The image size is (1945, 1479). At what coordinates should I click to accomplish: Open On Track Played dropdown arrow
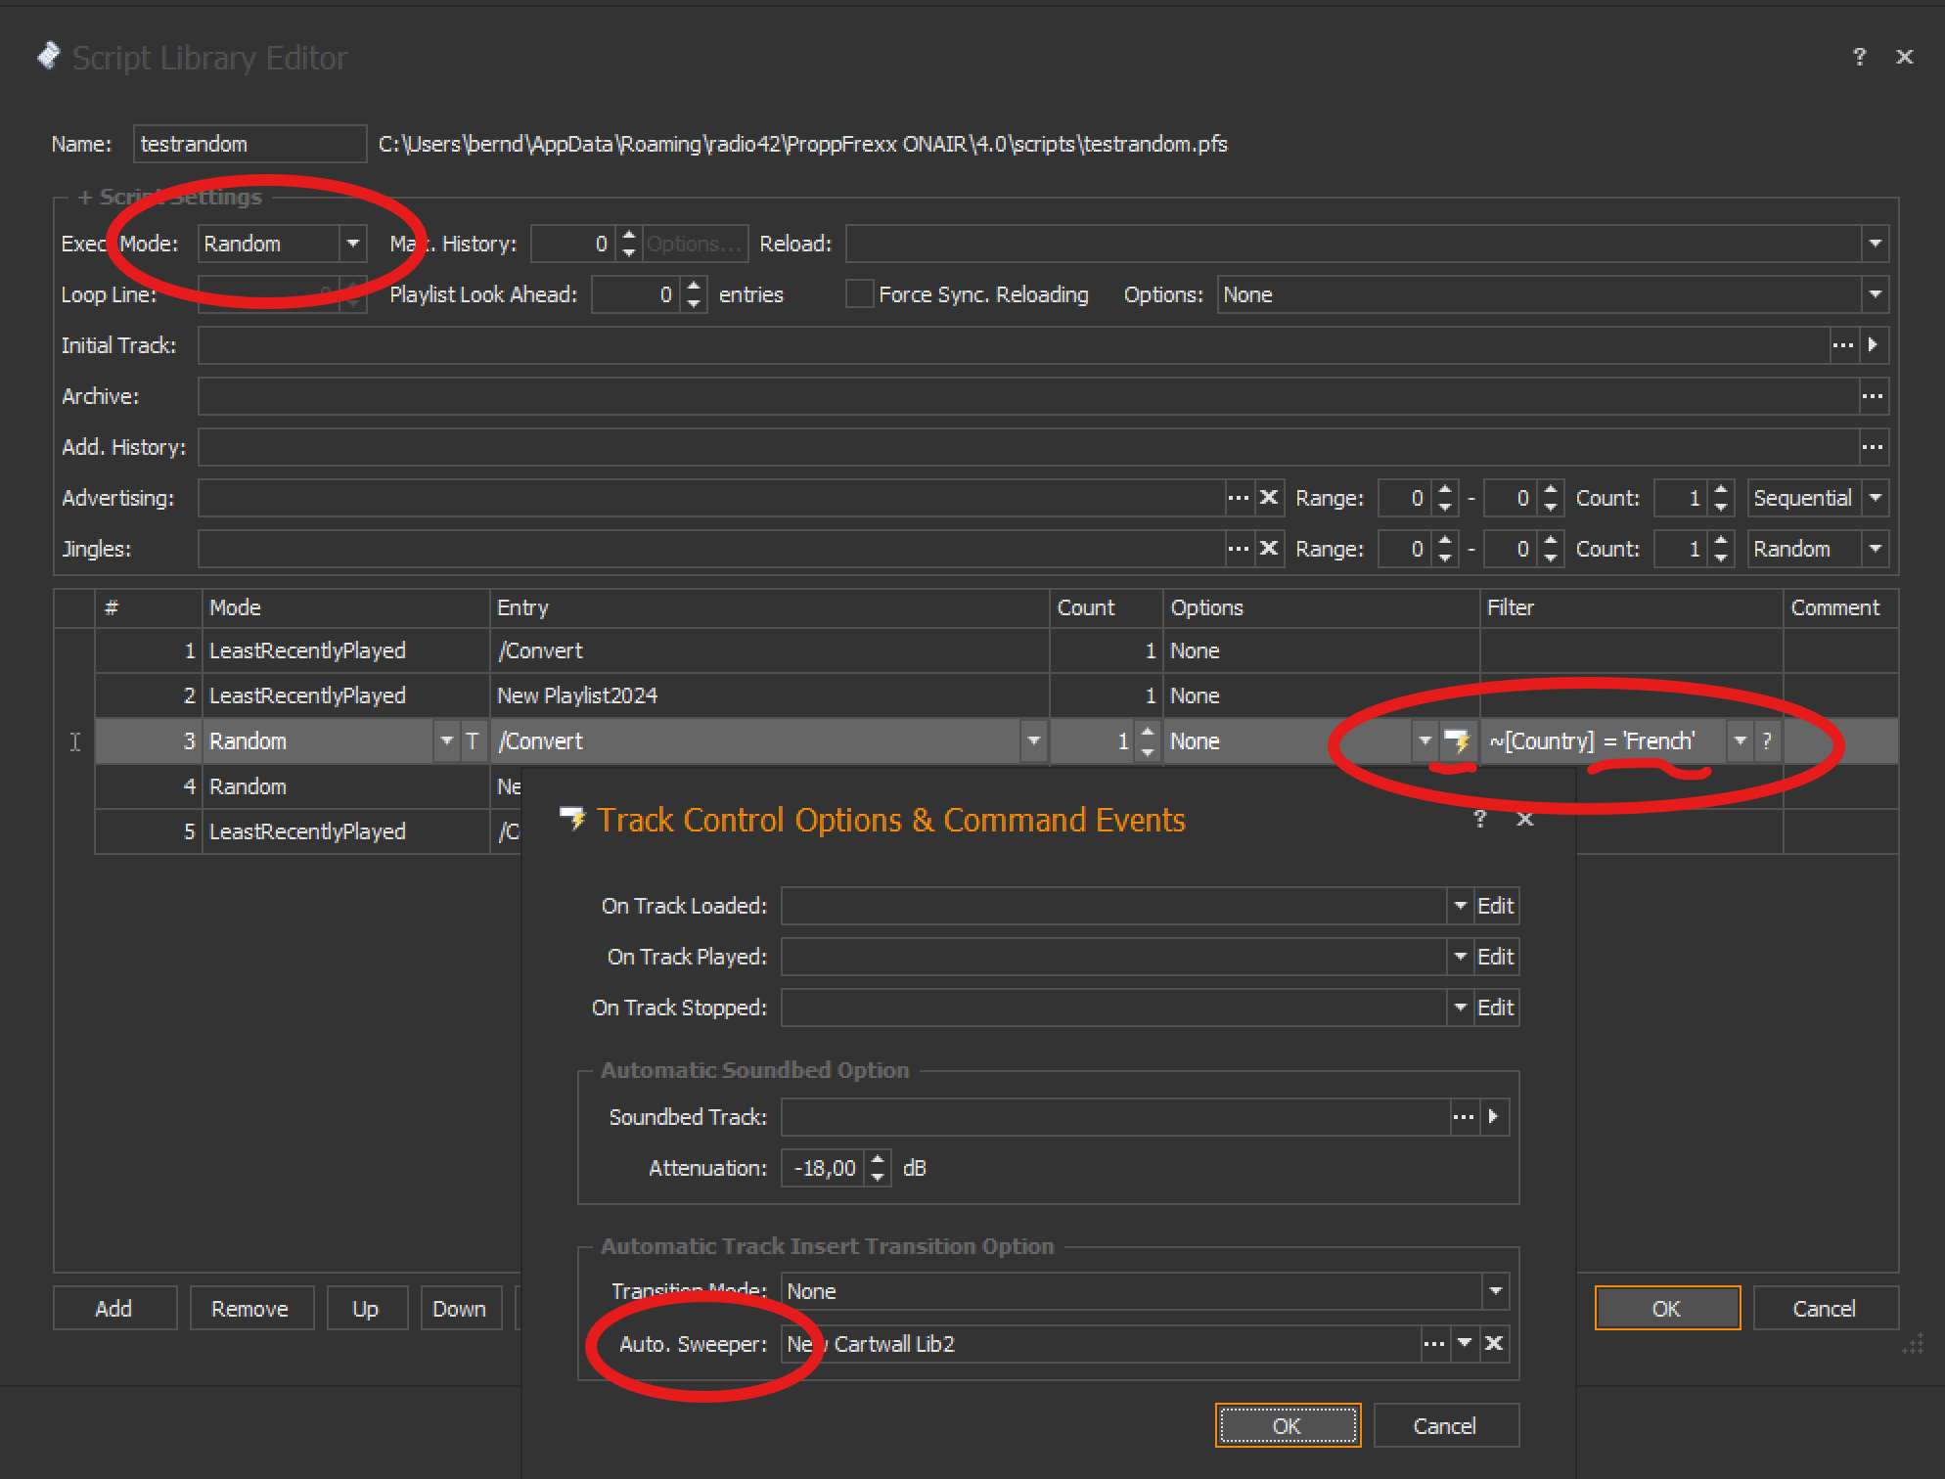(x=1460, y=957)
